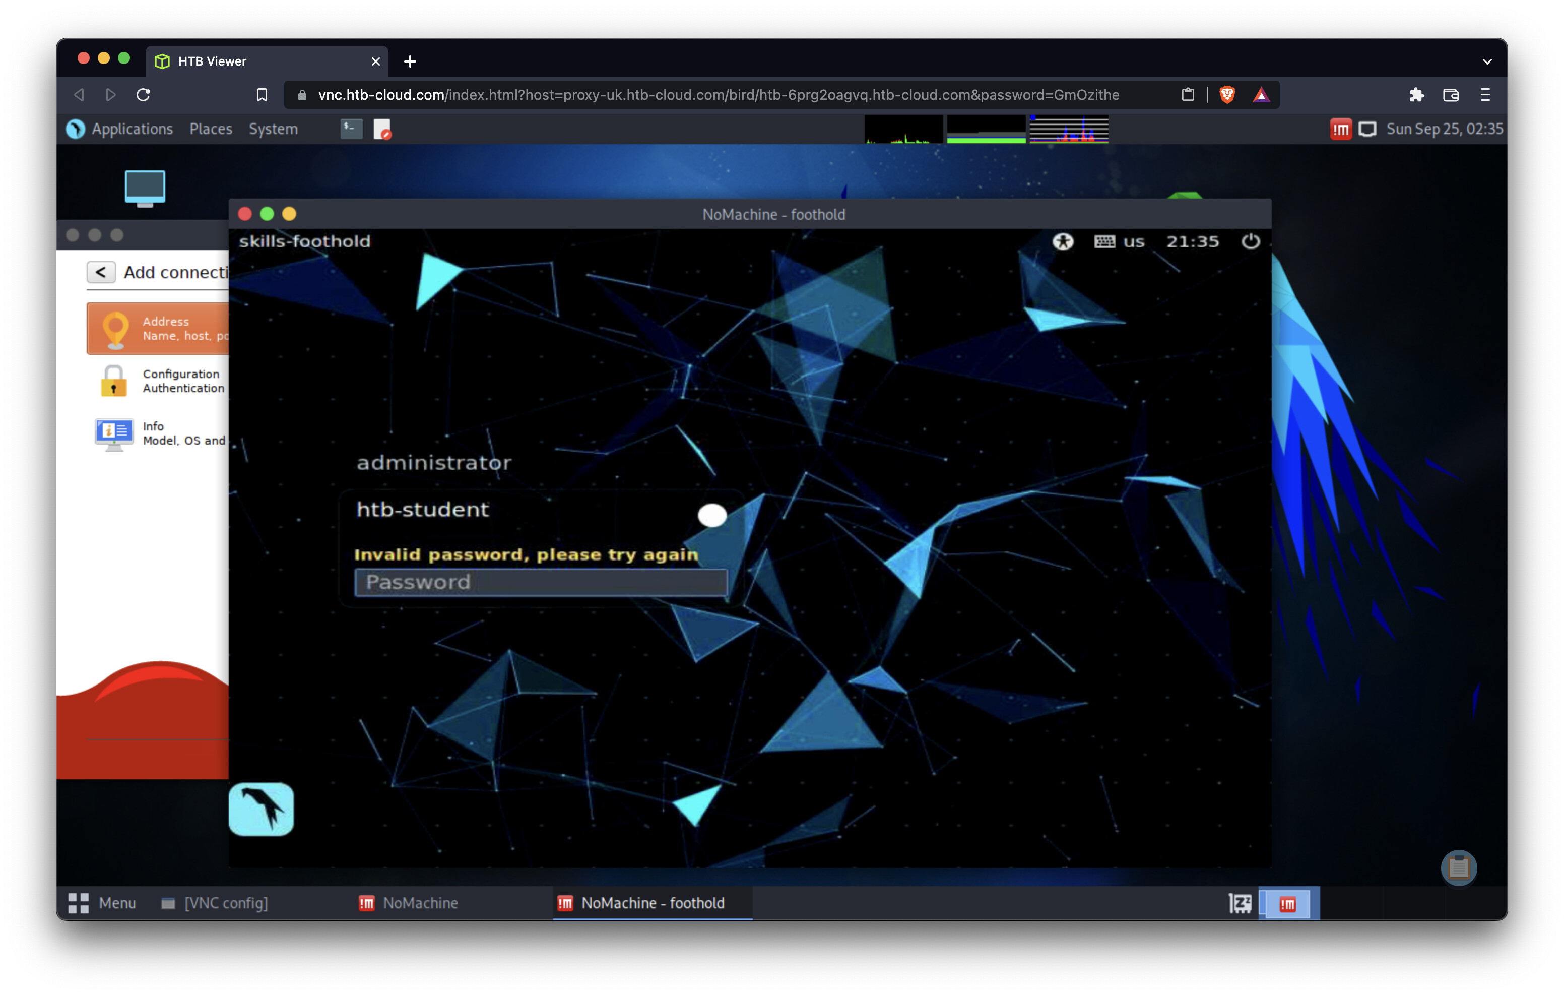1564x995 pixels.
Task: Open Brave Shields lion icon
Action: (x=1227, y=95)
